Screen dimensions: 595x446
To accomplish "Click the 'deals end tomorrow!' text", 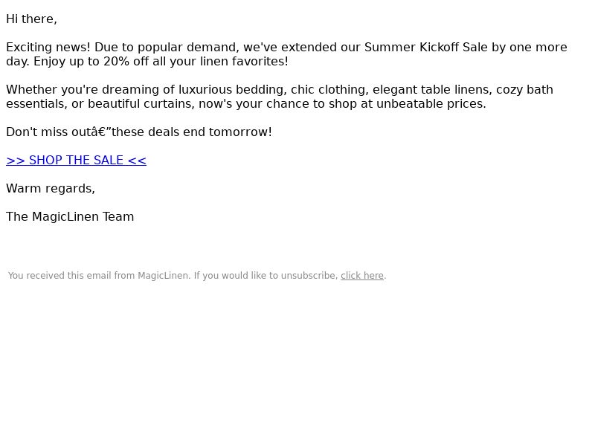I will pos(210,132).
